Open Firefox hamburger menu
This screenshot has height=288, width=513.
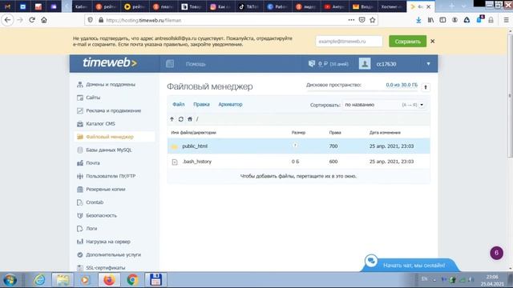click(x=506, y=20)
